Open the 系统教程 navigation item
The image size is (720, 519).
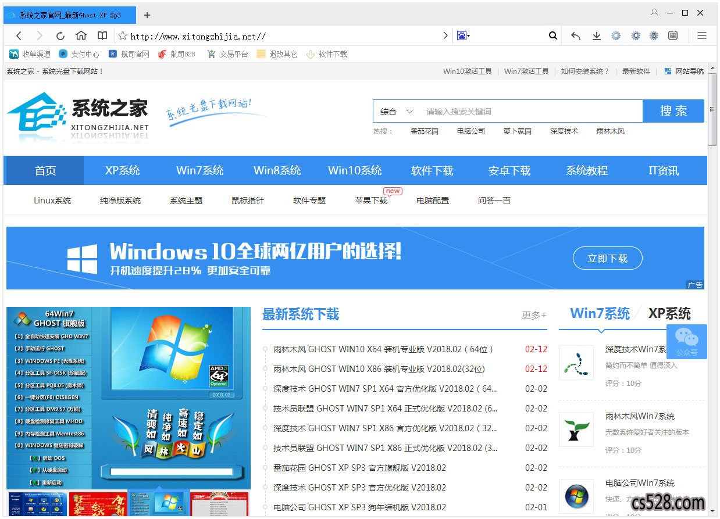pyautogui.click(x=587, y=171)
